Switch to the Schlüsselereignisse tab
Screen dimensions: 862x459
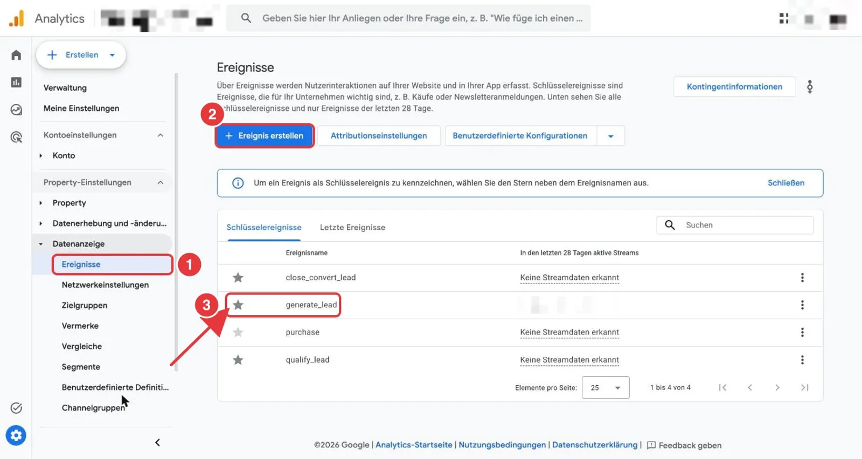pyautogui.click(x=264, y=227)
